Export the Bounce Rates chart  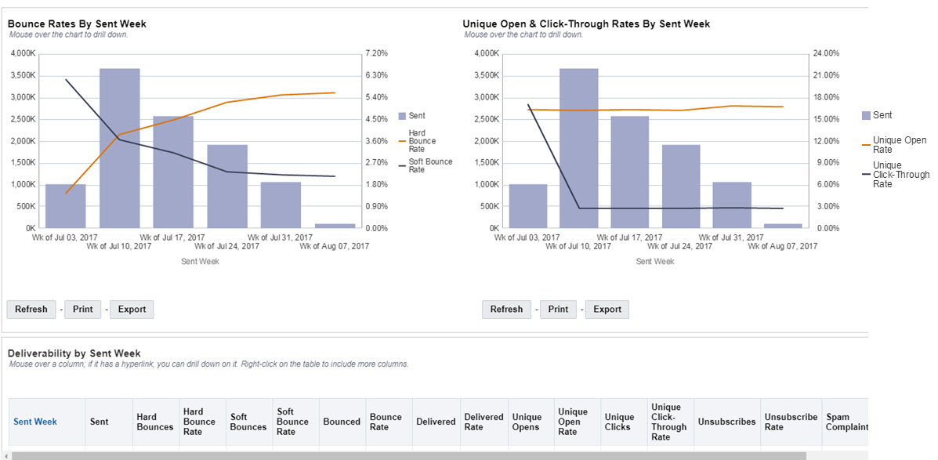pyautogui.click(x=132, y=310)
